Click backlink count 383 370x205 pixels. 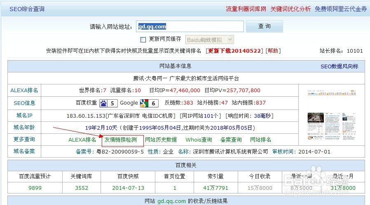pyautogui.click(x=188, y=103)
